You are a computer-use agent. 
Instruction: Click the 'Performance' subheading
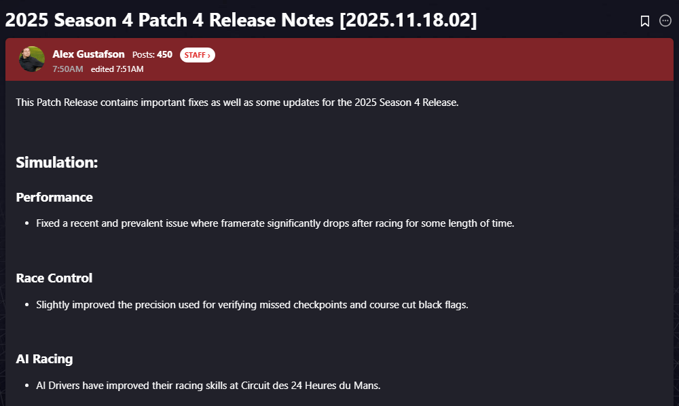point(54,198)
